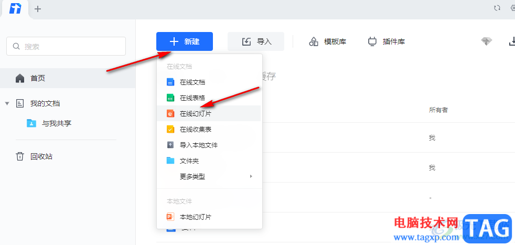Image resolution: width=515 pixels, height=245 pixels.
Task: Open the 与我共享 shared folder
Action: (57, 123)
